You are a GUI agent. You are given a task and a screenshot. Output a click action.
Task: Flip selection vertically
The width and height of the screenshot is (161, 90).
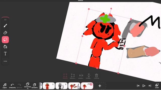(89, 76)
